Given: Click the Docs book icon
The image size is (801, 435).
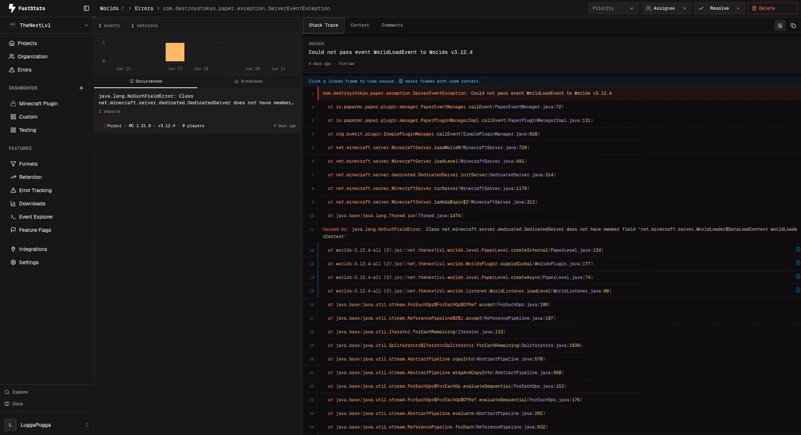Looking at the screenshot, I should click(x=7, y=404).
